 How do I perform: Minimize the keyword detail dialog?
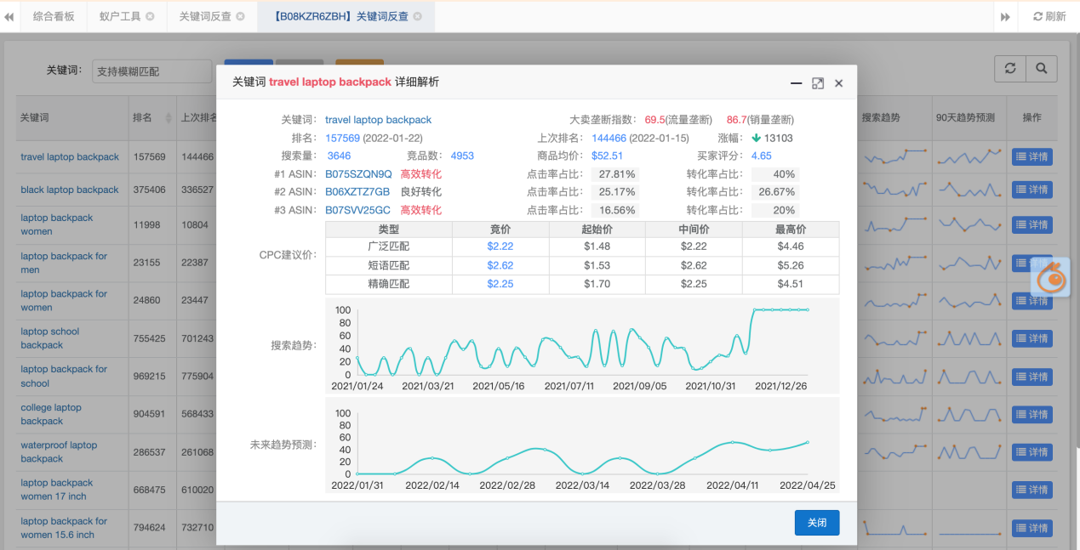(x=797, y=83)
